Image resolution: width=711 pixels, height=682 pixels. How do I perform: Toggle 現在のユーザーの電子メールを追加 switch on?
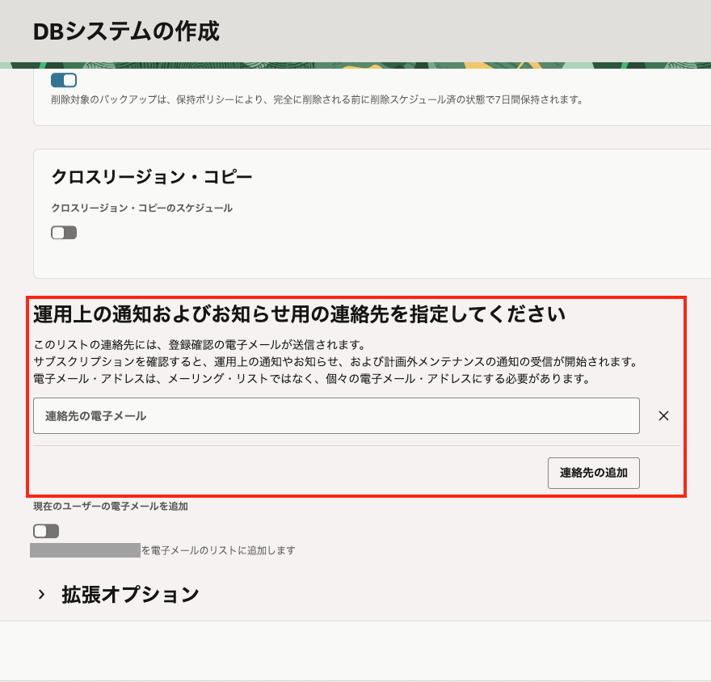[x=46, y=531]
